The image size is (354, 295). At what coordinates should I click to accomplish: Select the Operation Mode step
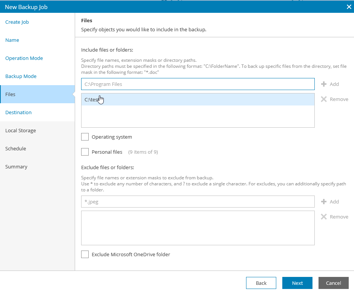24,58
